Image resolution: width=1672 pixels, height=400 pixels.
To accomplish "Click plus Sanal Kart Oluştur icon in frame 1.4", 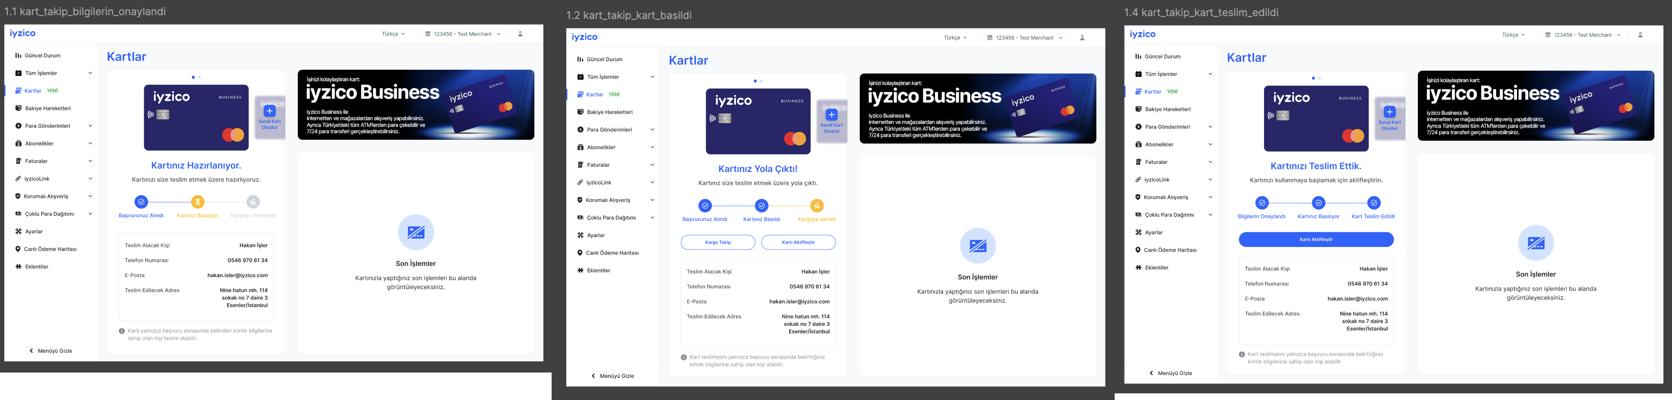I will pyautogui.click(x=1390, y=112).
